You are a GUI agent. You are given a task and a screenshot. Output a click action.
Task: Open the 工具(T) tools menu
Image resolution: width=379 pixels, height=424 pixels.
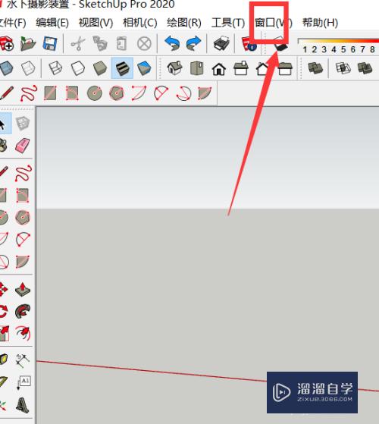click(x=227, y=23)
